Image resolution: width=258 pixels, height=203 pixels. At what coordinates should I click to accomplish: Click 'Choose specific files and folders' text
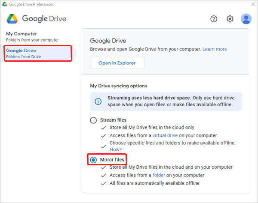pos(172,143)
